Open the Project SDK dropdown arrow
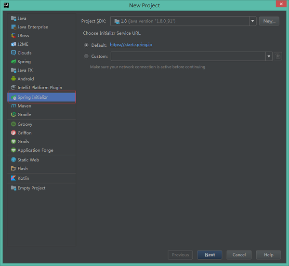 252,21
